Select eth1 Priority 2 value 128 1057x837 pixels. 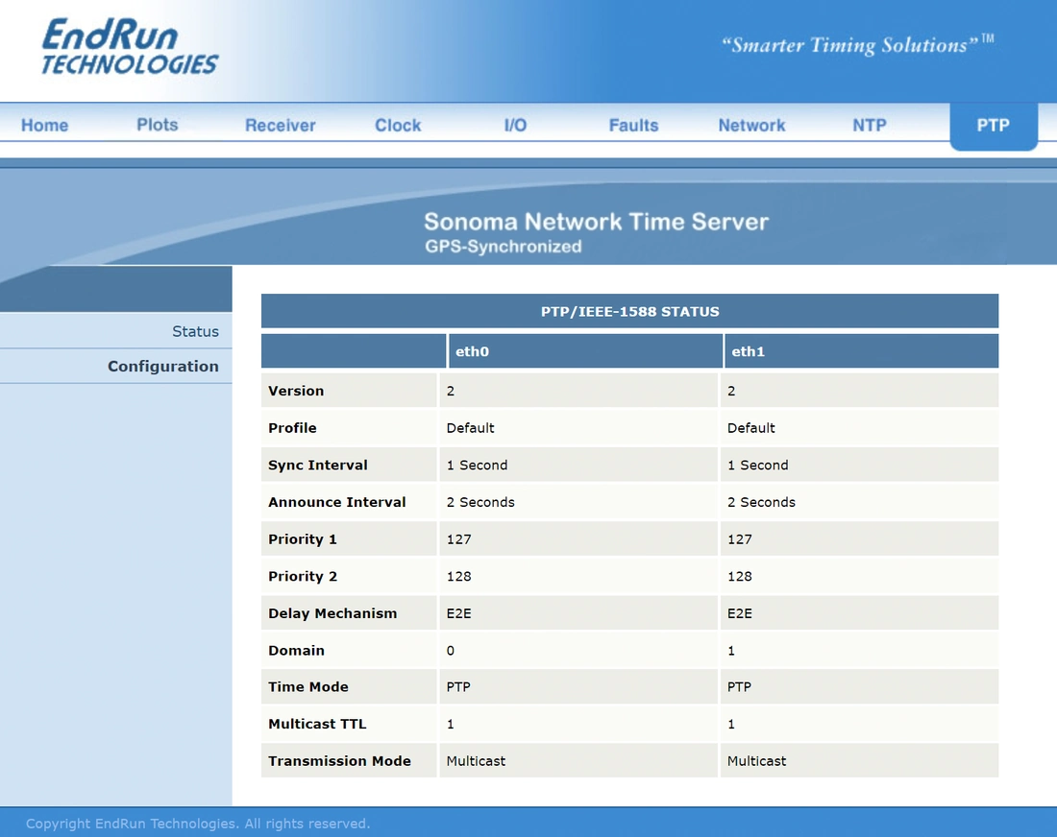[740, 576]
